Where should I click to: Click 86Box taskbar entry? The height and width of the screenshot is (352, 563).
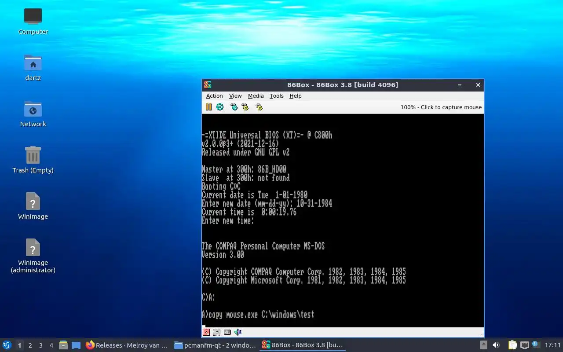pyautogui.click(x=303, y=345)
